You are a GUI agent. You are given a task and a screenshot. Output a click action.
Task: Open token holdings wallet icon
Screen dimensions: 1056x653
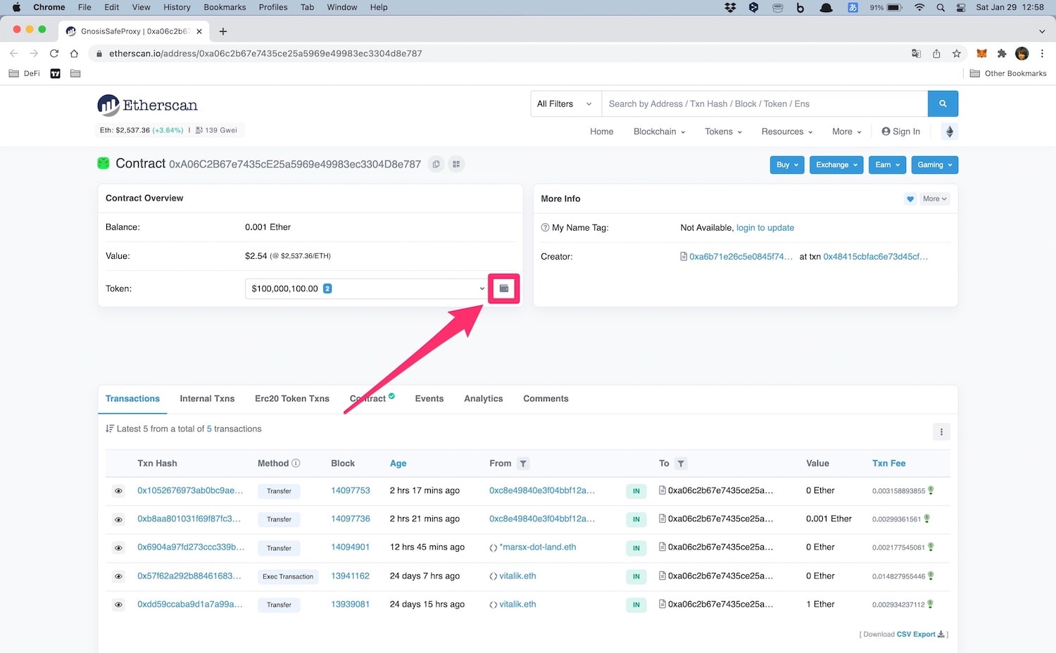coord(504,289)
